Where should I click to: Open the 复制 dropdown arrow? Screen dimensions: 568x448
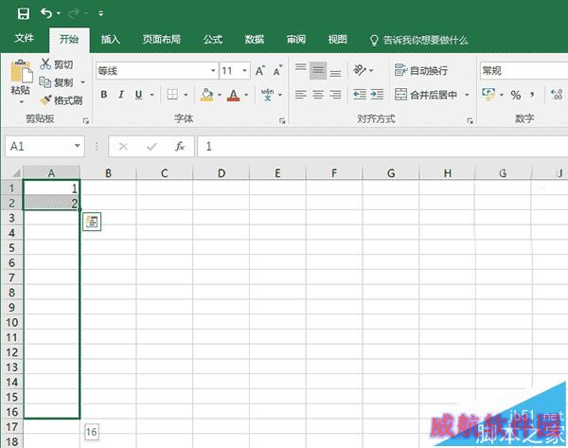point(83,82)
